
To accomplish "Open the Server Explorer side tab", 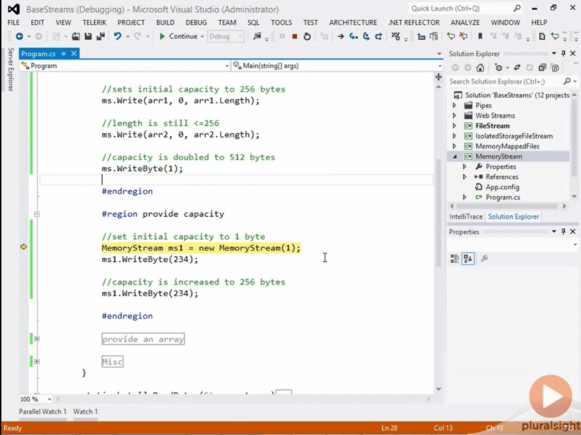I will click(x=11, y=69).
